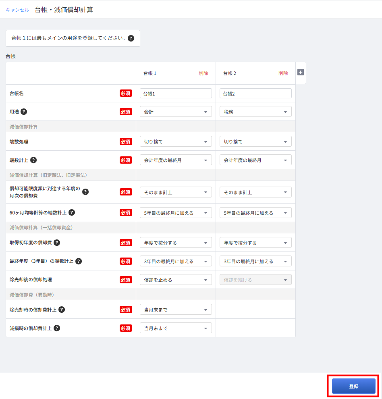Click the 台帳名 input field for 台帳2
382x399 pixels.
tap(255, 94)
